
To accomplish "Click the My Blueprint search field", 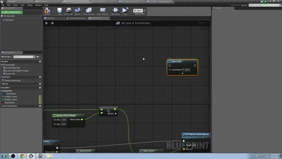I will tap(23, 57).
